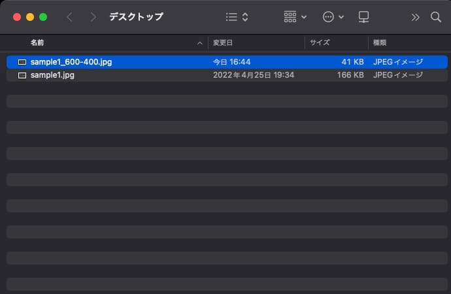The height and width of the screenshot is (294, 451).
Task: Sort by the 変更日 column header
Action: pyautogui.click(x=223, y=43)
